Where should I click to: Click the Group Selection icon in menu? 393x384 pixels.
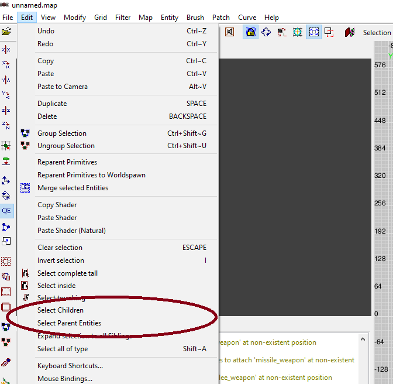[25, 133]
